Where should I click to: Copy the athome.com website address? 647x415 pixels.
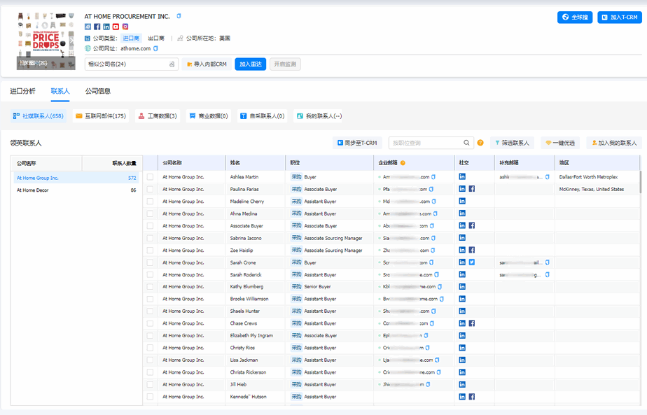[155, 49]
